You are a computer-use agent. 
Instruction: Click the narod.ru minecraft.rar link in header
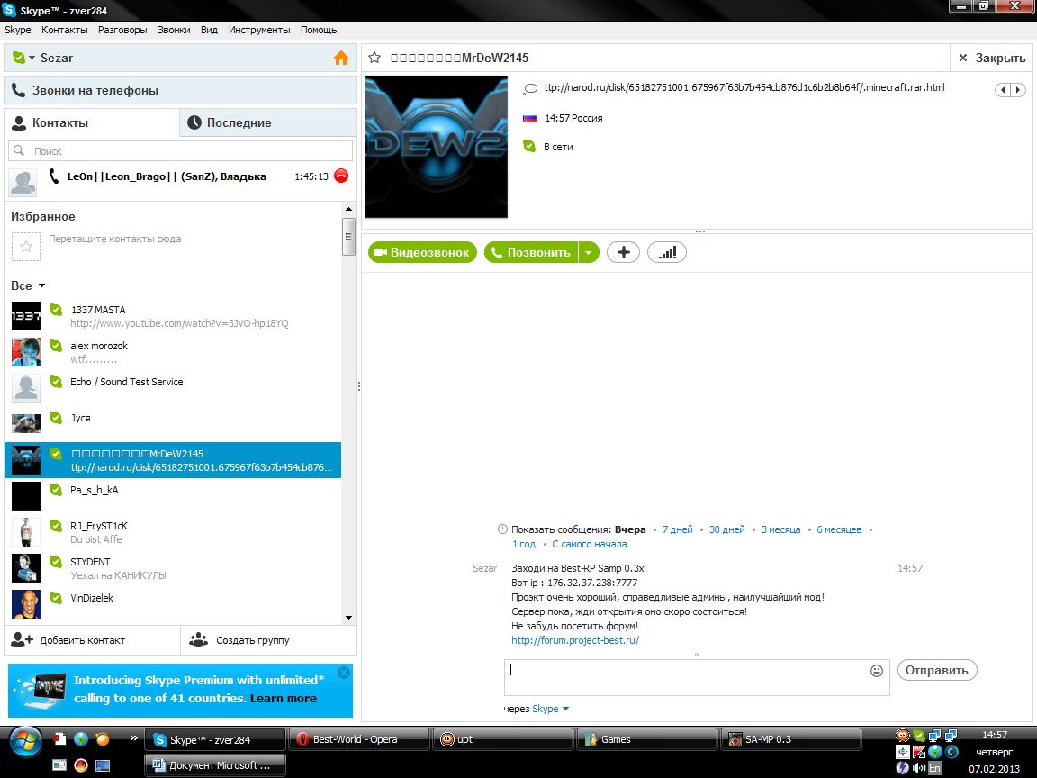tap(744, 87)
